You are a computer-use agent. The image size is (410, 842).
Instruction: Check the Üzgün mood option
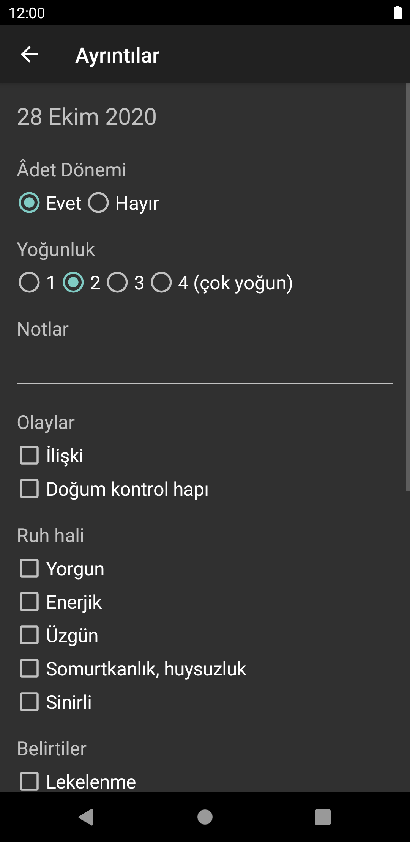coord(29,635)
